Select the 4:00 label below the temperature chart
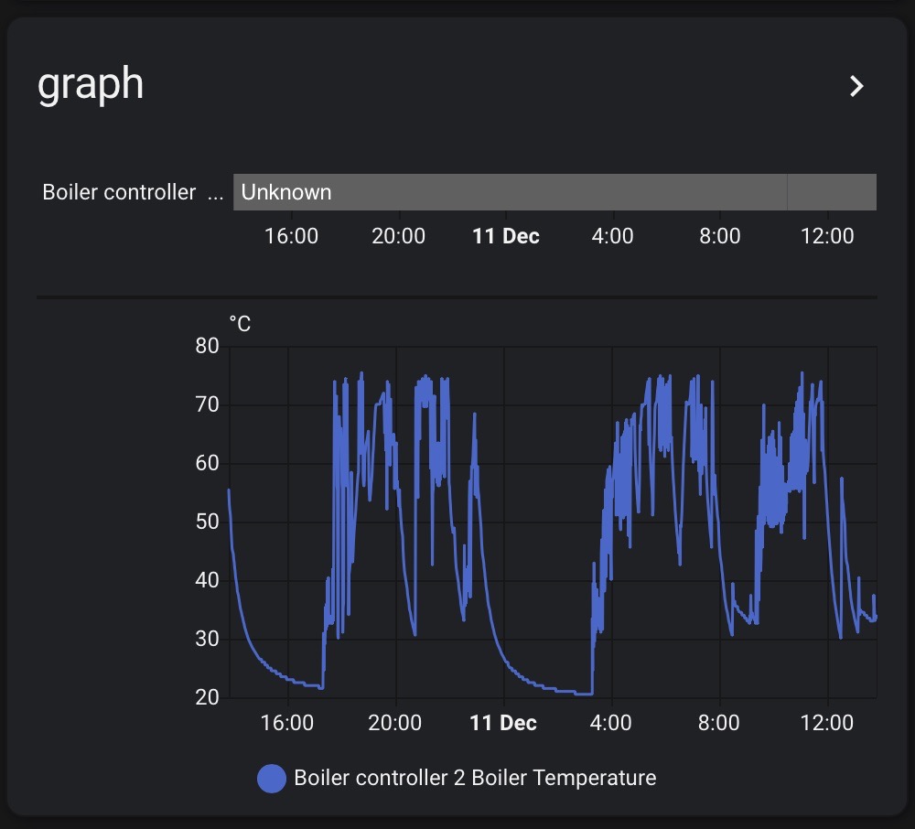 click(611, 723)
